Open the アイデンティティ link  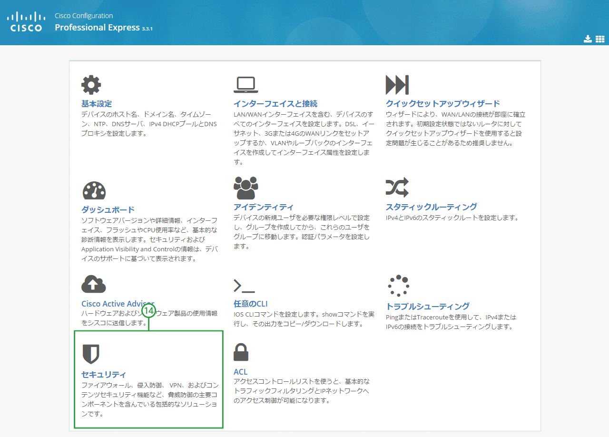(x=264, y=207)
